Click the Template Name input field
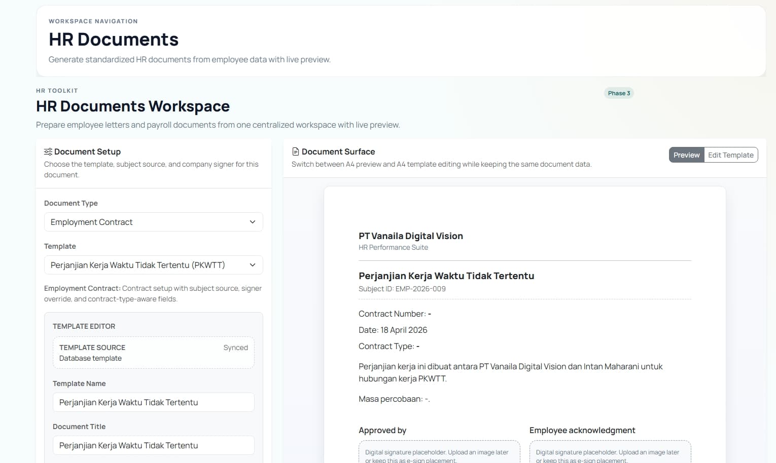This screenshot has width=776, height=463. coord(154,402)
